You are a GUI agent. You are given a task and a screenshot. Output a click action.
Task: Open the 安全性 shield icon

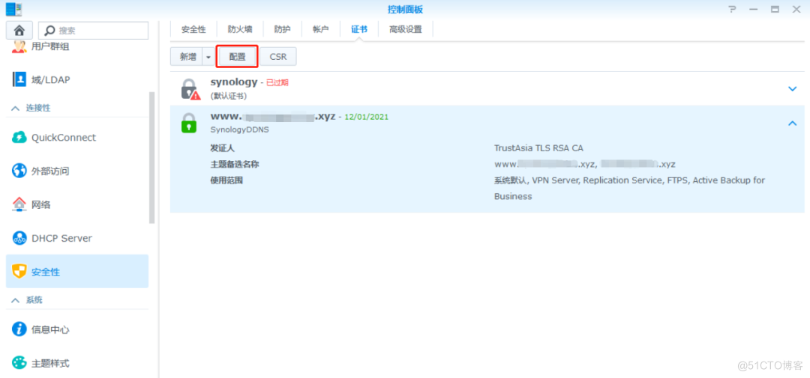click(19, 272)
